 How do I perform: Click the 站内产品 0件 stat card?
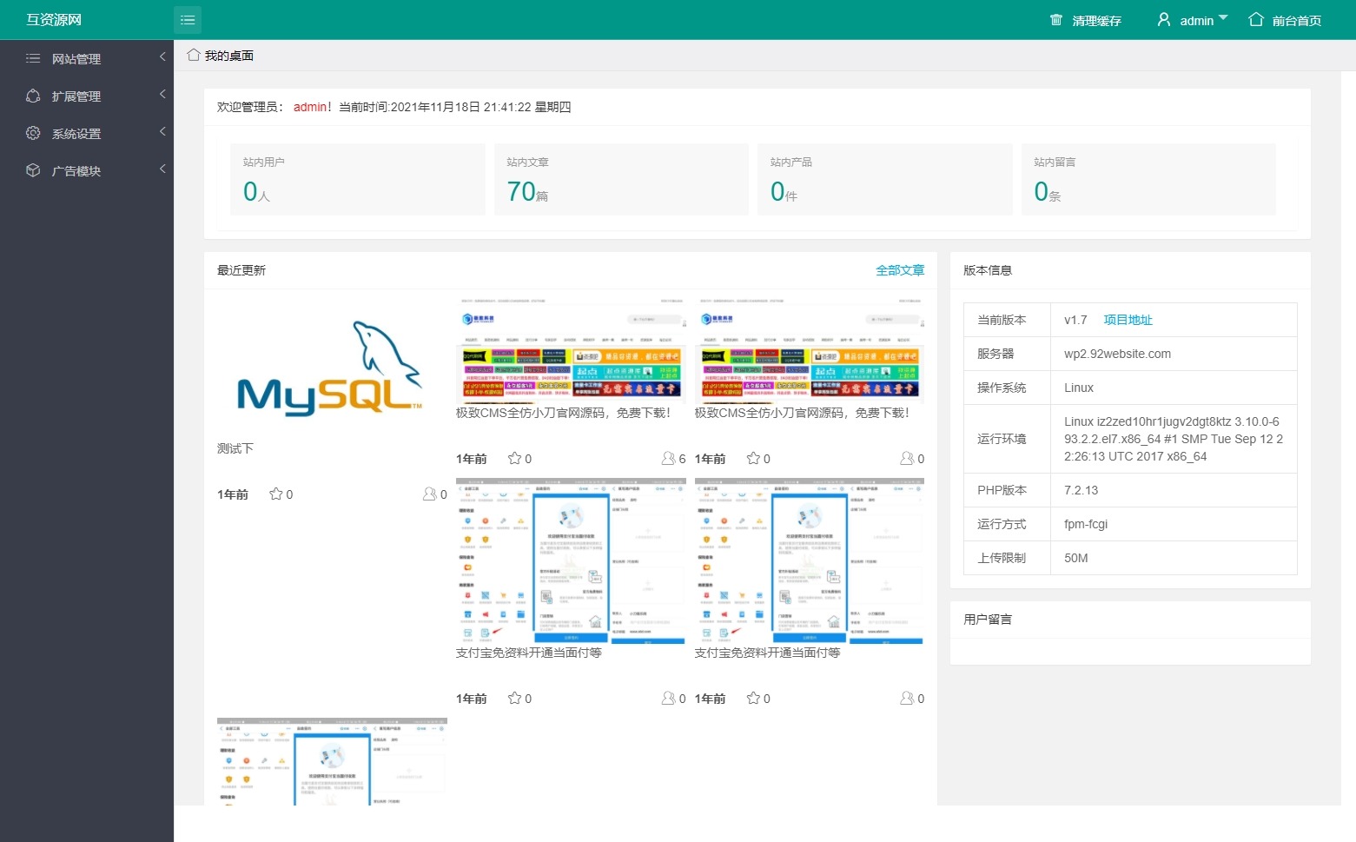tap(885, 179)
